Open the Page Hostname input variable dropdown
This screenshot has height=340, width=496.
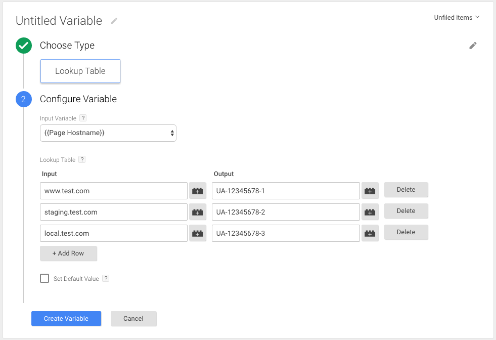tap(108, 133)
